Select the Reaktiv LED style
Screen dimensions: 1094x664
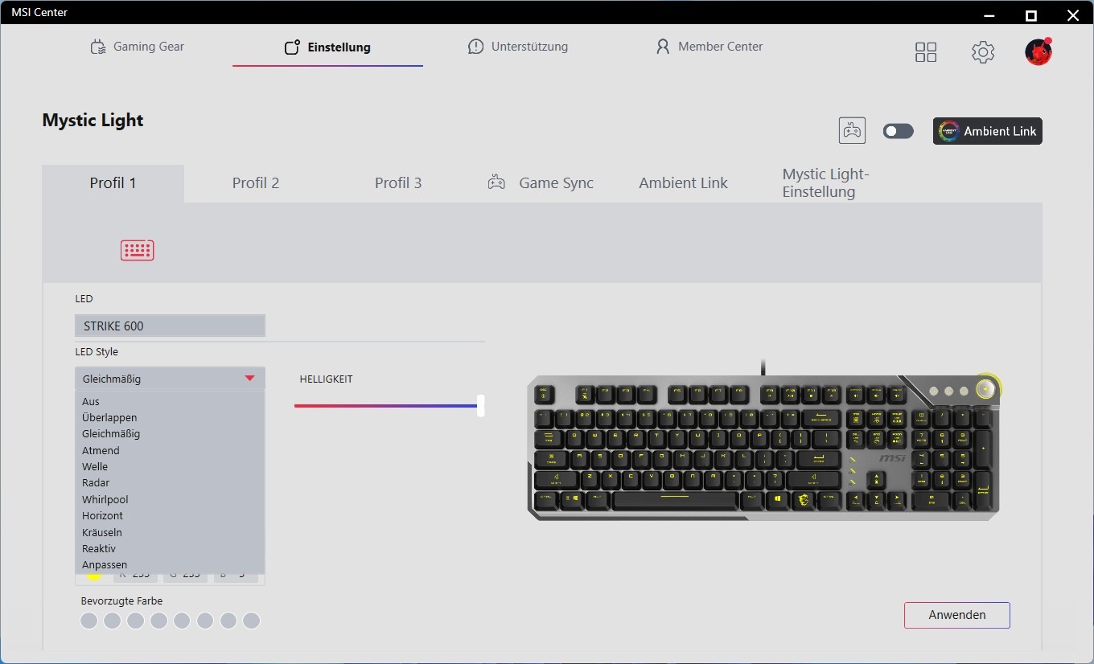click(x=170, y=548)
